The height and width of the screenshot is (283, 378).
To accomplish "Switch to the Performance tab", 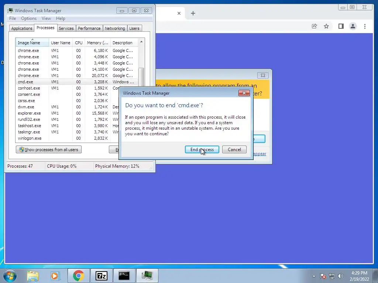I will coord(89,28).
